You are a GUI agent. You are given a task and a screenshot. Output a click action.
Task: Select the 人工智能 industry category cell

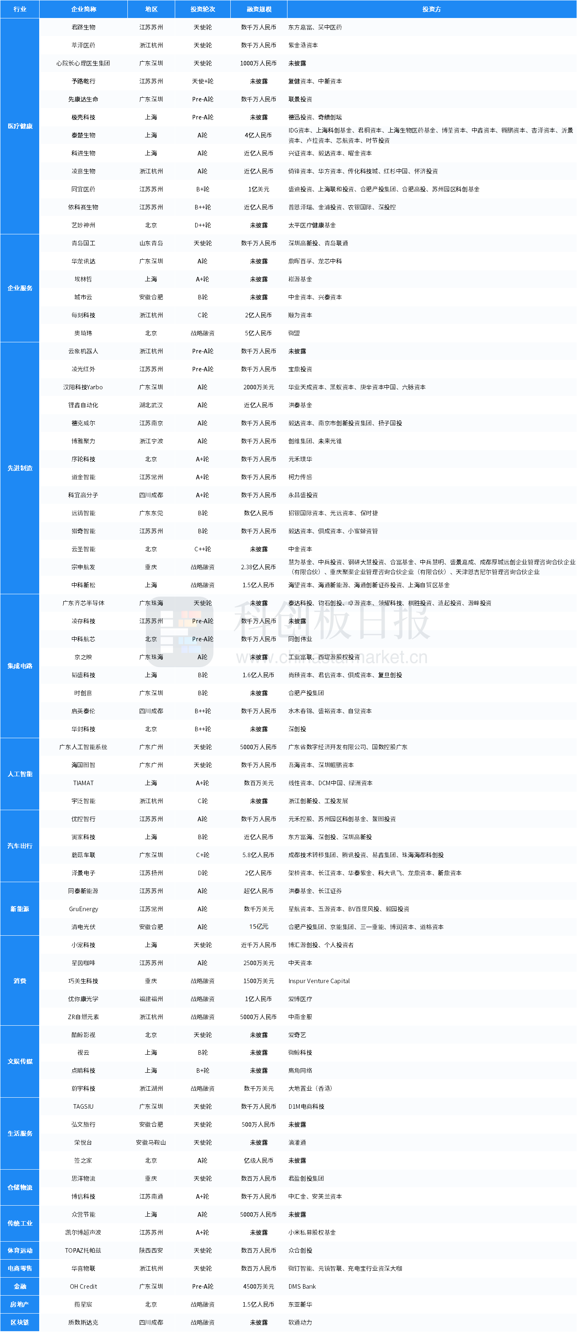coord(20,774)
